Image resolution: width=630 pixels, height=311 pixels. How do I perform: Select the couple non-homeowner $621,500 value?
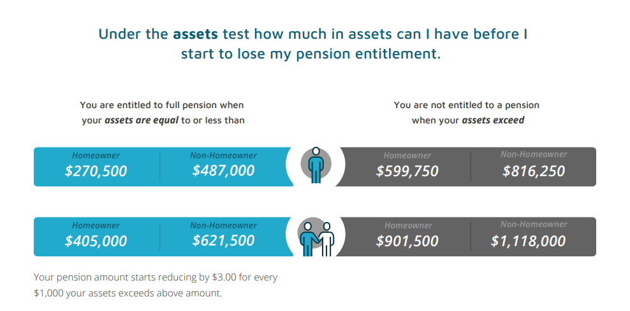(x=223, y=240)
